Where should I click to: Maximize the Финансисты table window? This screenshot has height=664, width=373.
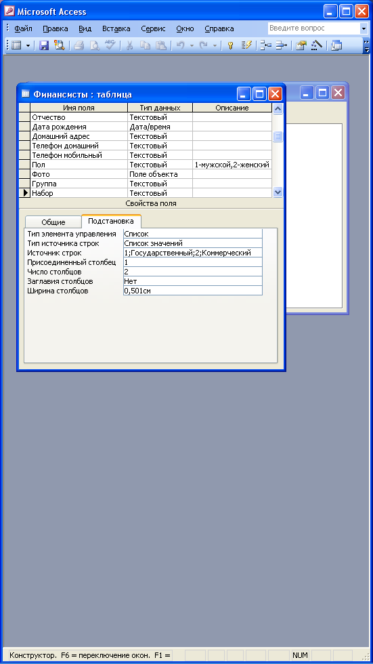(259, 94)
